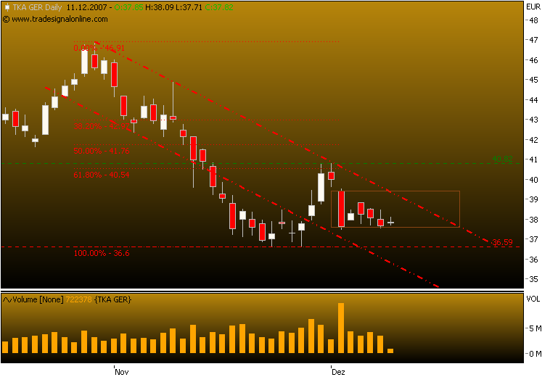Click the Nov month marker on time axis
558x377 pixels.
point(122,372)
